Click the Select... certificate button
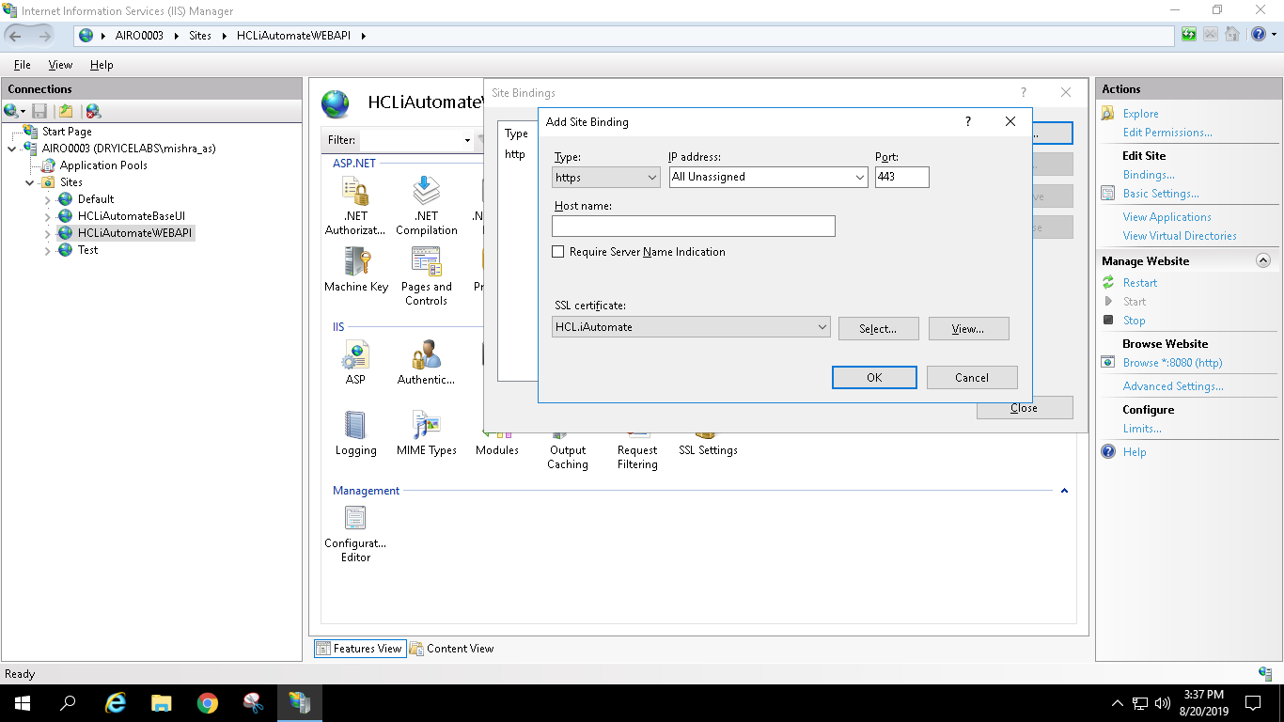 [x=878, y=328]
